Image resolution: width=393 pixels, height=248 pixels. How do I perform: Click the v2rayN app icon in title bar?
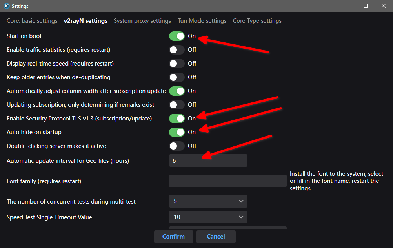(x=7, y=6)
